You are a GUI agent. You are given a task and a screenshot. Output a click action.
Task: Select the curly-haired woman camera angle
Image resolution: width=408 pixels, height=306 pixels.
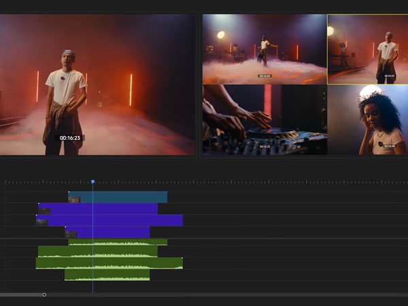pyautogui.click(x=368, y=120)
